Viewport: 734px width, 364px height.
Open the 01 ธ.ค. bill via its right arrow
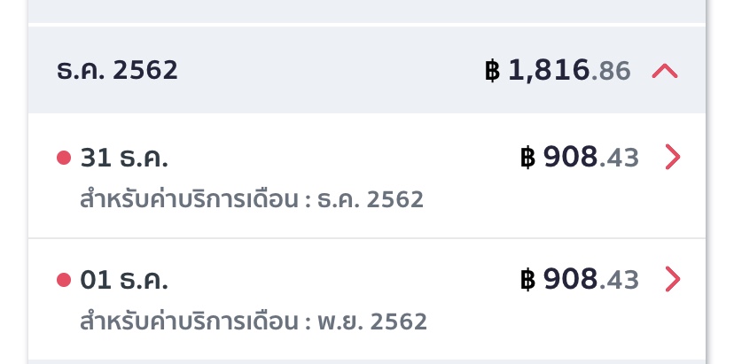(673, 280)
